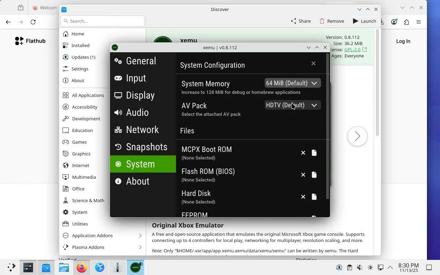The height and width of the screenshot is (275, 440).
Task: Click the Flathub logo in Firefox
Action: click(30, 41)
